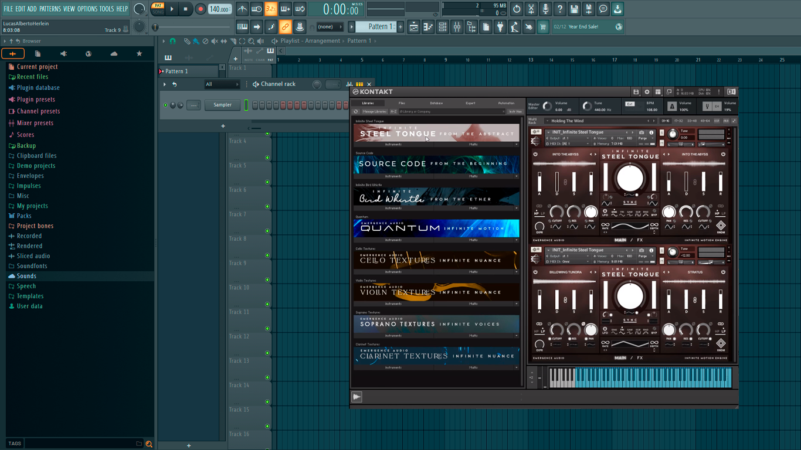Switch to Kontakt Automation tab
Screen dimensions: 801x450
(506, 103)
